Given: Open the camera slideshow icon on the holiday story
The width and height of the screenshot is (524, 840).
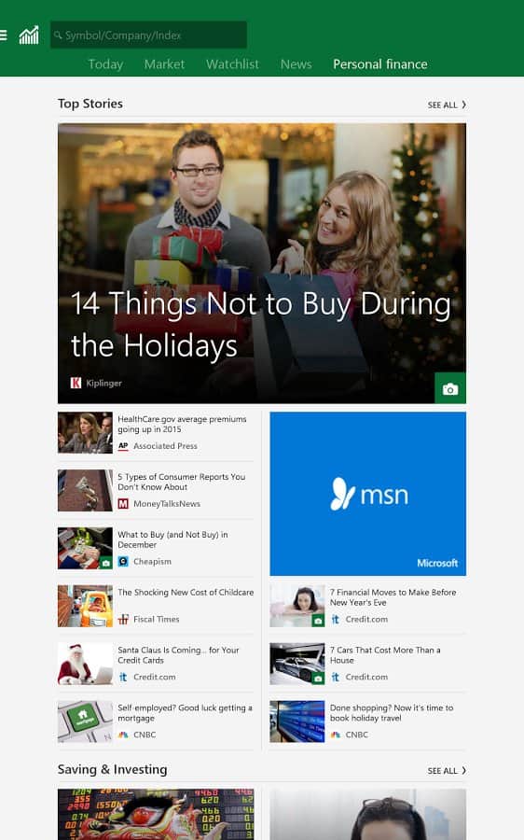Looking at the screenshot, I should 450,388.
